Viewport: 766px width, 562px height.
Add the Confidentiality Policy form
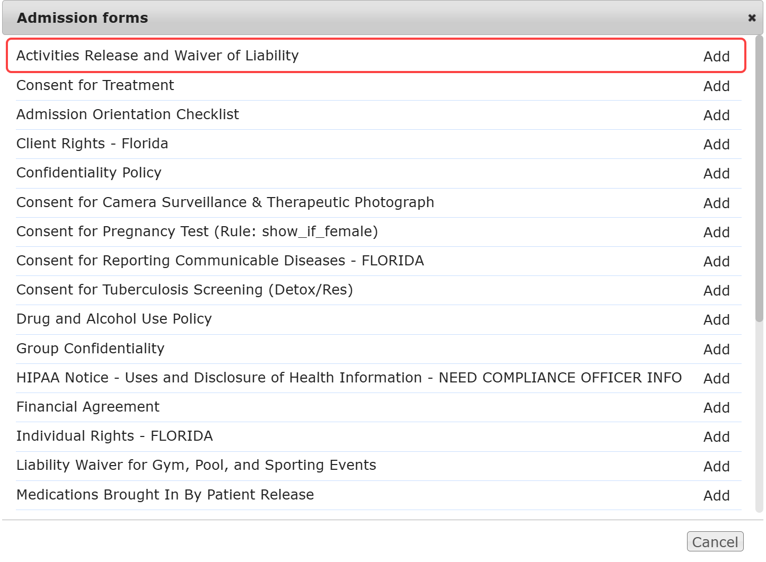pyautogui.click(x=716, y=174)
